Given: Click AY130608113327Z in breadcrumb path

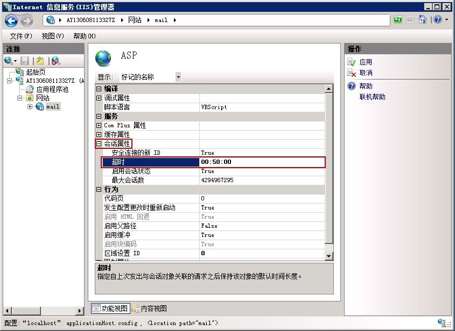Looking at the screenshot, I should 91,20.
